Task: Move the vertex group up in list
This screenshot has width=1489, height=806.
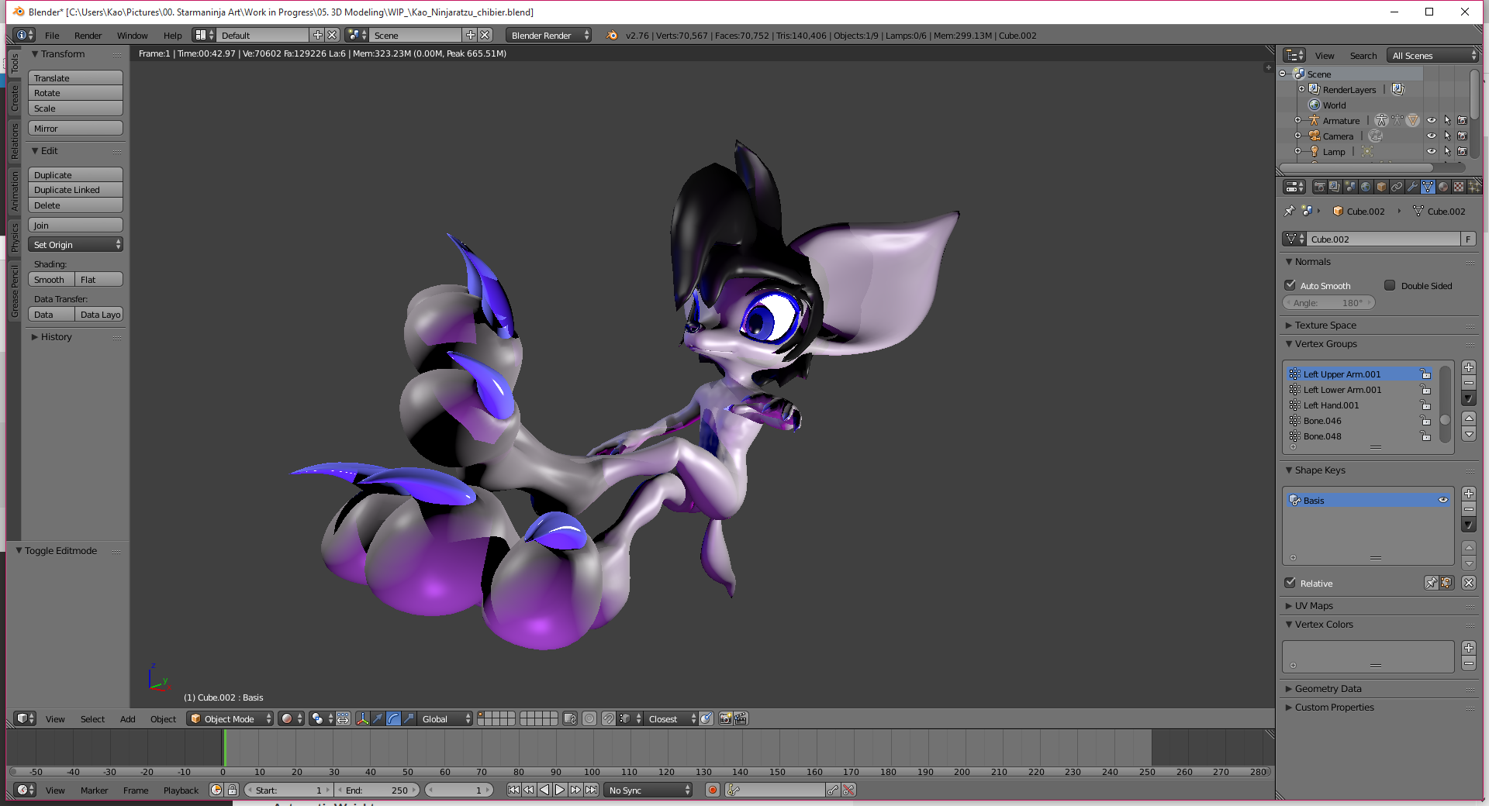Action: pos(1468,418)
